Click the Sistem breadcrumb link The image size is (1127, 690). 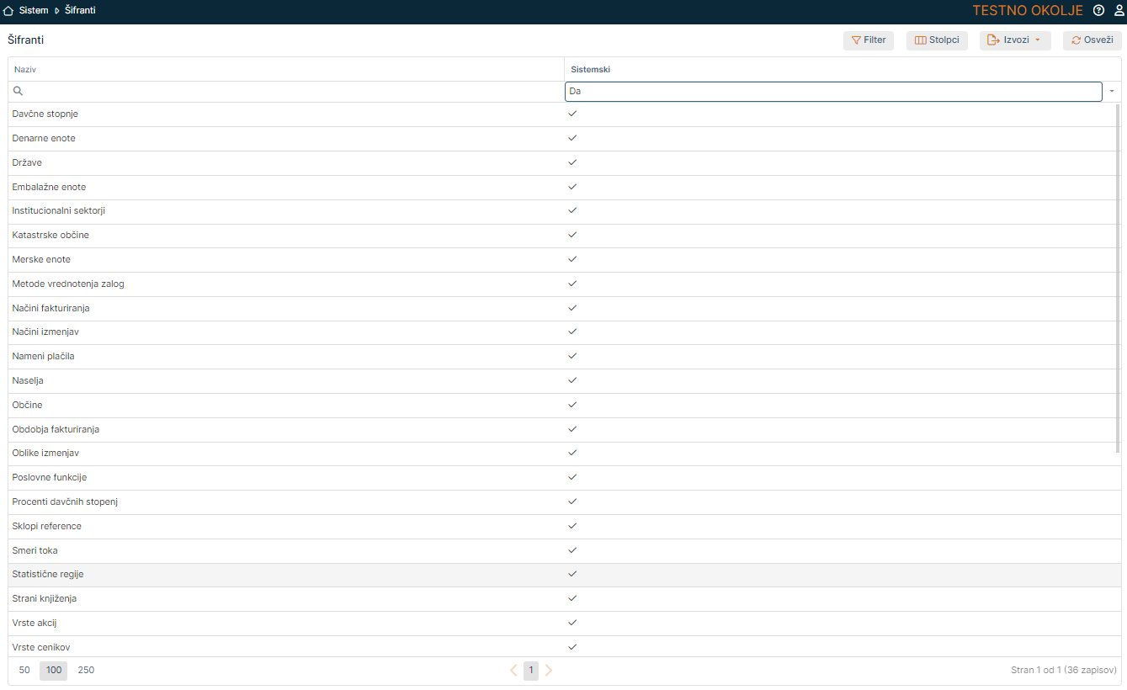pyautogui.click(x=34, y=11)
